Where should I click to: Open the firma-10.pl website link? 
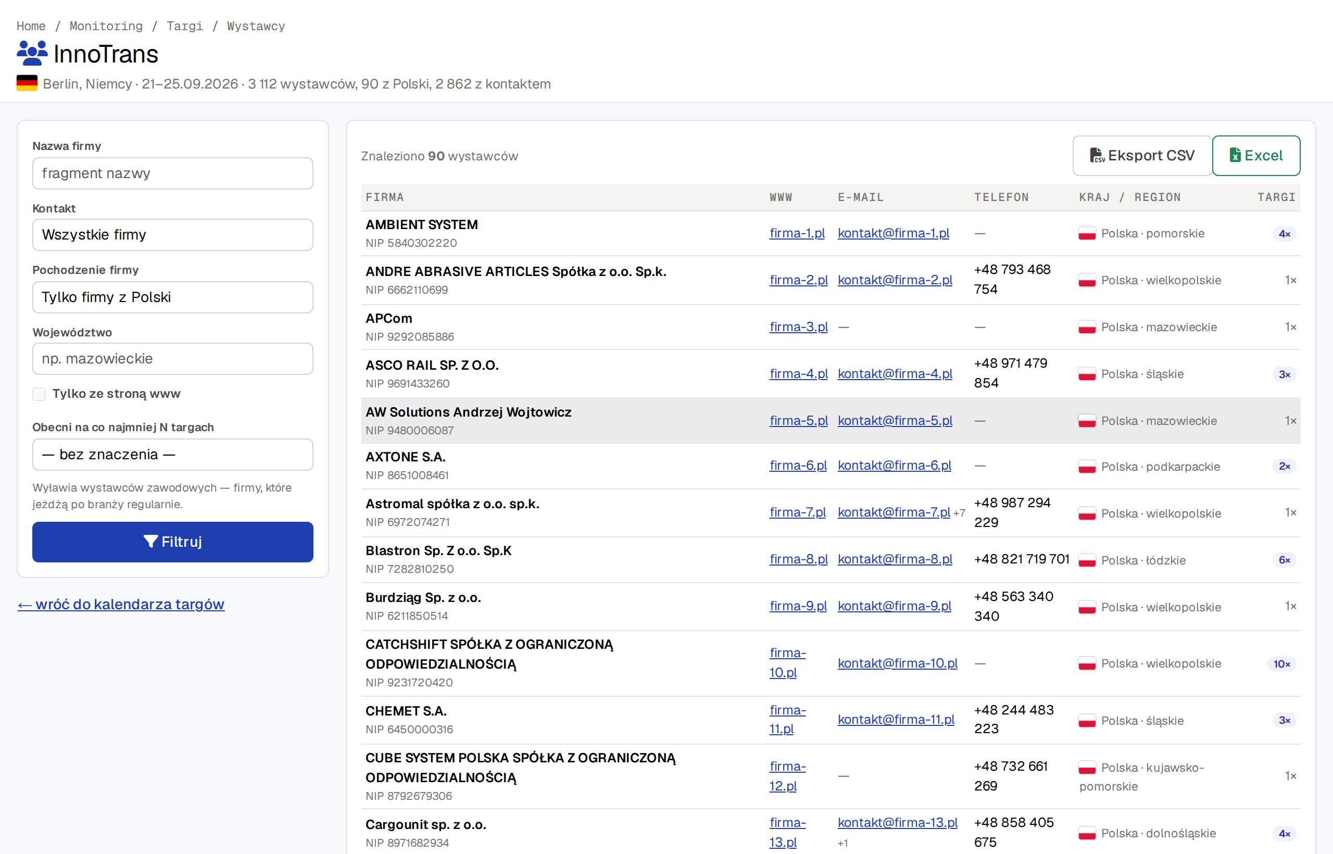click(787, 663)
